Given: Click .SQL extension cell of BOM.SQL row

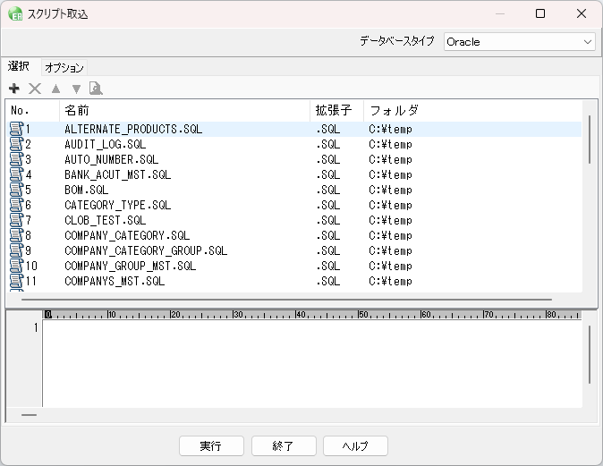Looking at the screenshot, I should tap(328, 190).
